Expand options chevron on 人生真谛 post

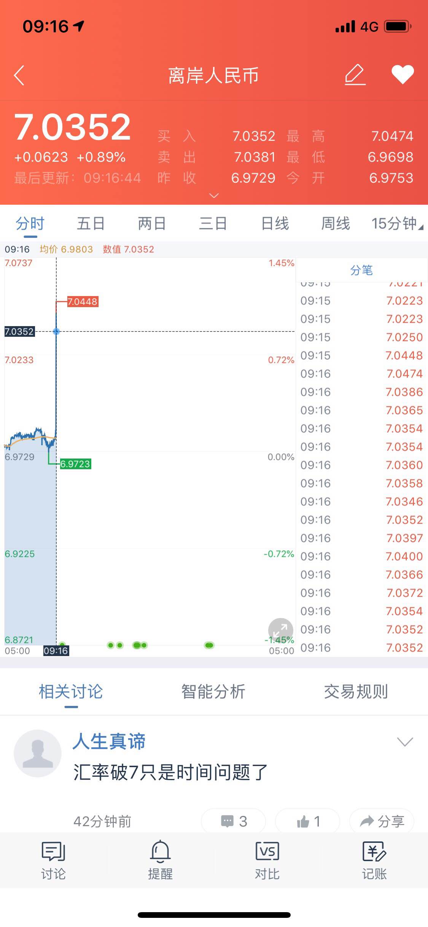coord(405,742)
